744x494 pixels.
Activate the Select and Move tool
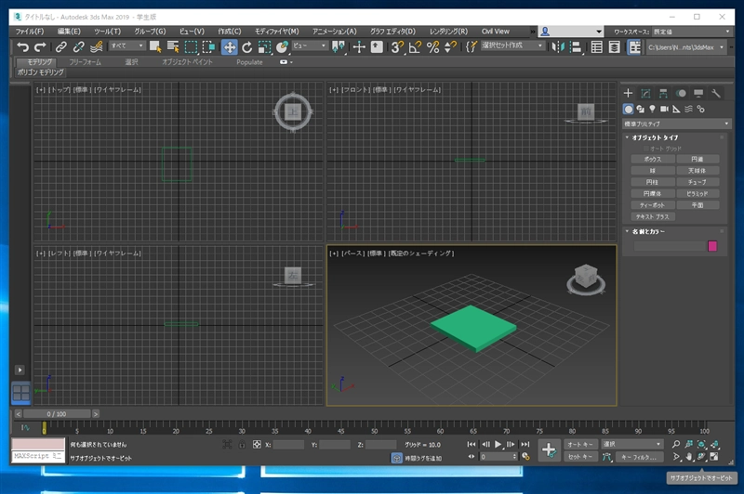point(229,46)
